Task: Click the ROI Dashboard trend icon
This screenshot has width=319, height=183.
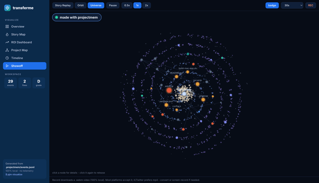Action: tap(7, 42)
